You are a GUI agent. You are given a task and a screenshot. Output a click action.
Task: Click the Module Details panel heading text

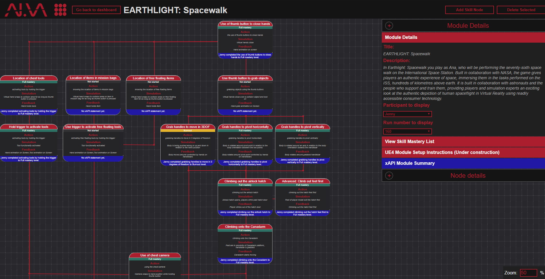[x=468, y=26]
